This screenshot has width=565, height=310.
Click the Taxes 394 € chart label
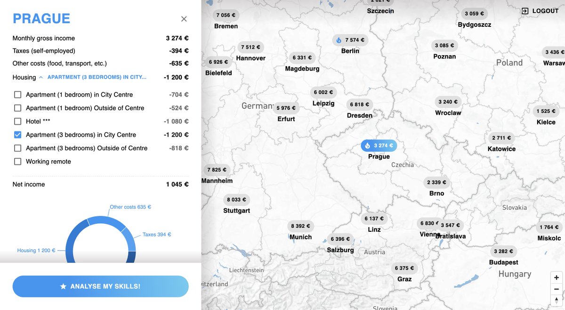157,235
